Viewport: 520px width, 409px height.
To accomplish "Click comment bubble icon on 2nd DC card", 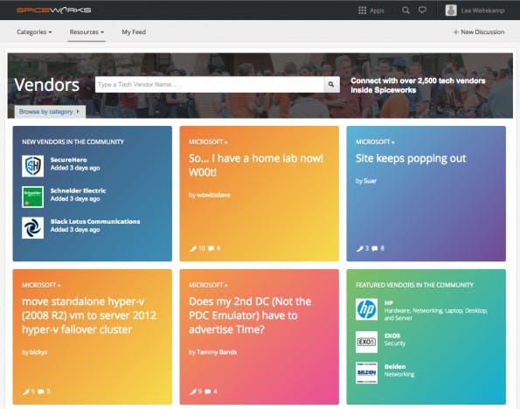I will pyautogui.click(x=208, y=392).
